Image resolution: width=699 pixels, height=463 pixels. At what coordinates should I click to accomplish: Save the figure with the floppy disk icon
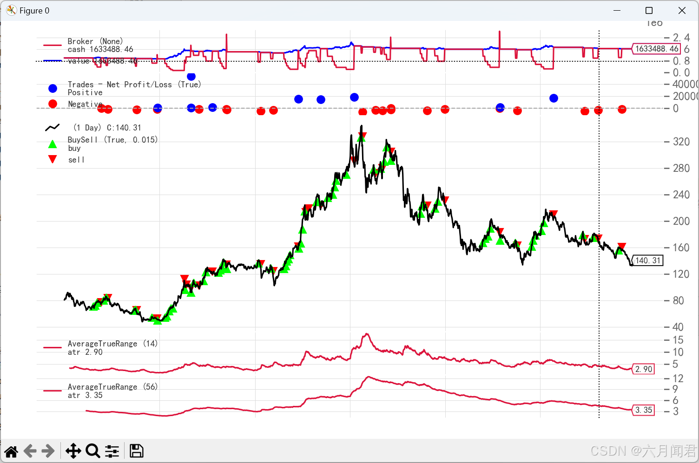(136, 451)
